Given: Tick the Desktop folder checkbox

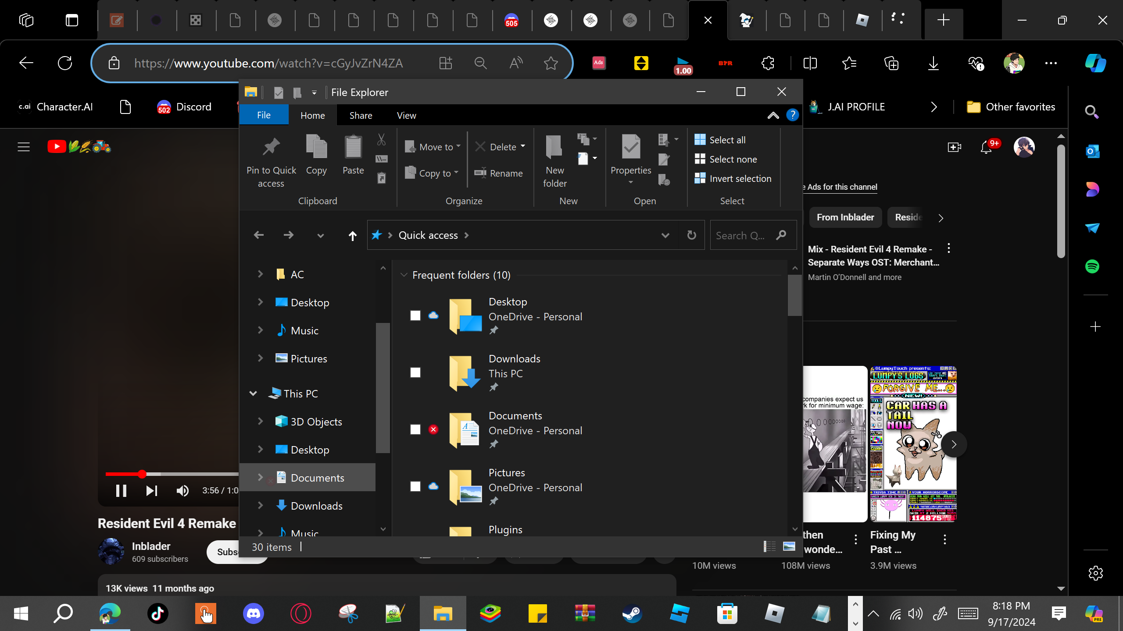Looking at the screenshot, I should (x=415, y=315).
